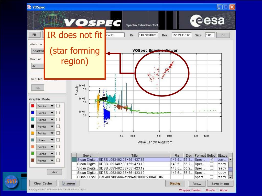This screenshot has height=196, width=262.
Task: Select row titled SDSS J093402.03+551427.86
Action: point(150,160)
